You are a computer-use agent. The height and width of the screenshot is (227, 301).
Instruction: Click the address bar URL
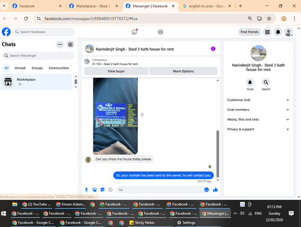[91, 19]
